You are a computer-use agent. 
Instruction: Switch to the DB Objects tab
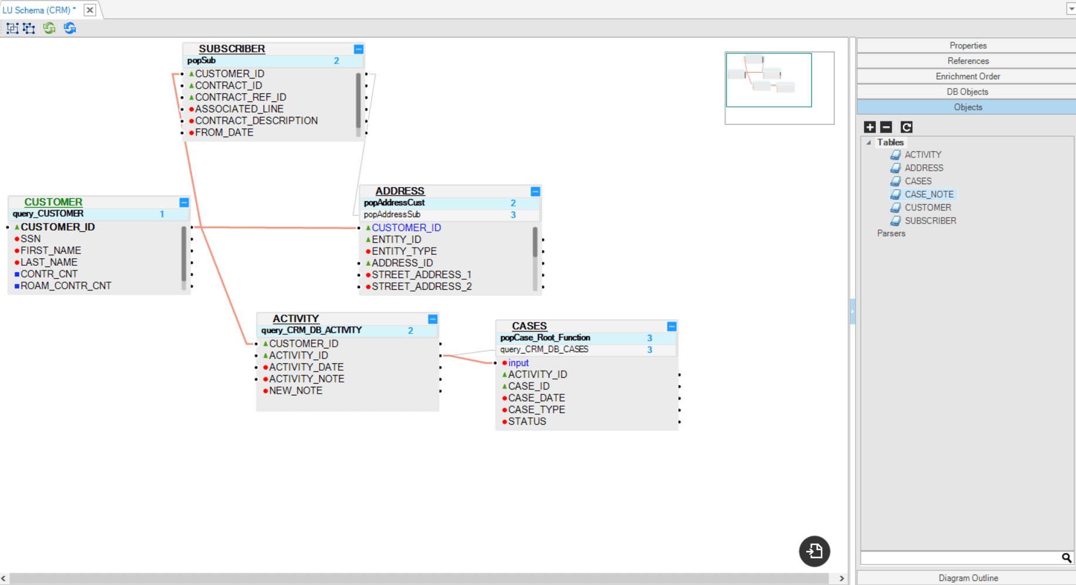pyautogui.click(x=967, y=92)
